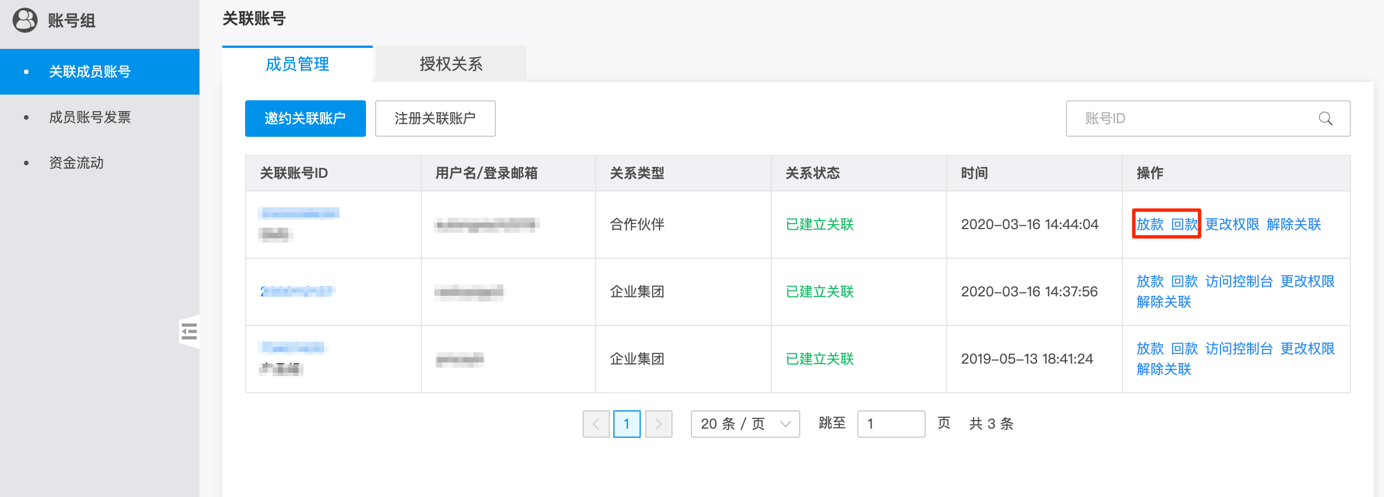Click the 邀约关联账户 button
The height and width of the screenshot is (497, 1384).
click(305, 119)
